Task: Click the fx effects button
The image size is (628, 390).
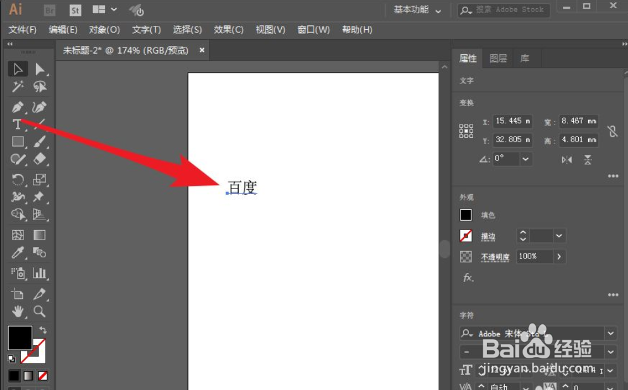Action: click(468, 277)
